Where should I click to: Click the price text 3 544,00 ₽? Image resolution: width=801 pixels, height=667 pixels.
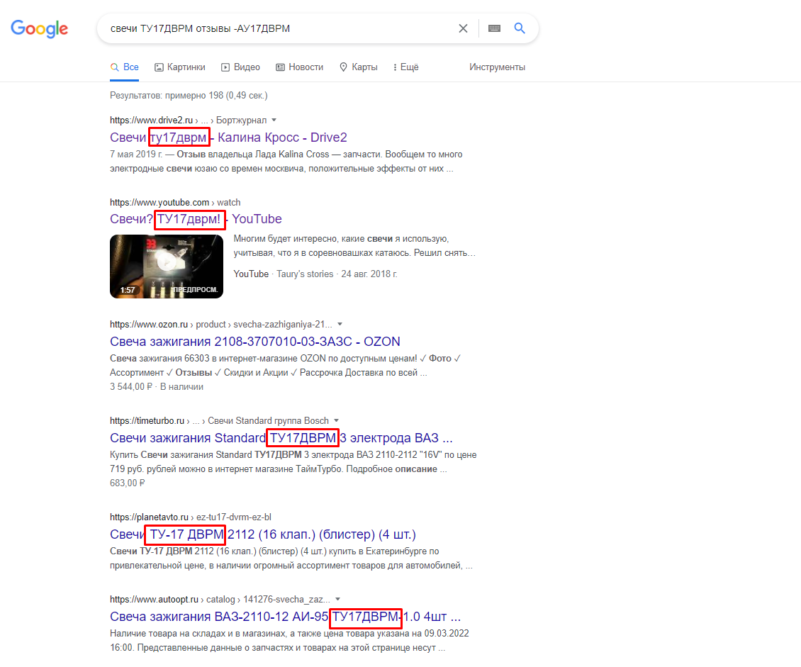[130, 387]
